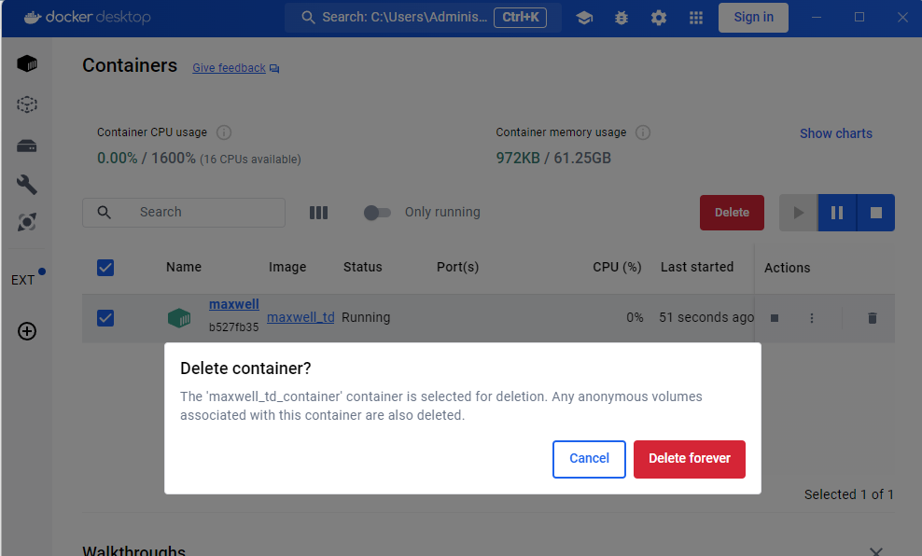The image size is (922, 556).
Task: Click the trash icon for maxwell container
Action: [x=873, y=318]
